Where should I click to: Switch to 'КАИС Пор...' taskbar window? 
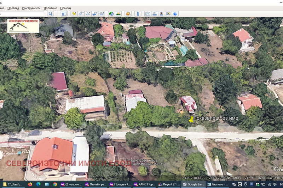point(145,184)
